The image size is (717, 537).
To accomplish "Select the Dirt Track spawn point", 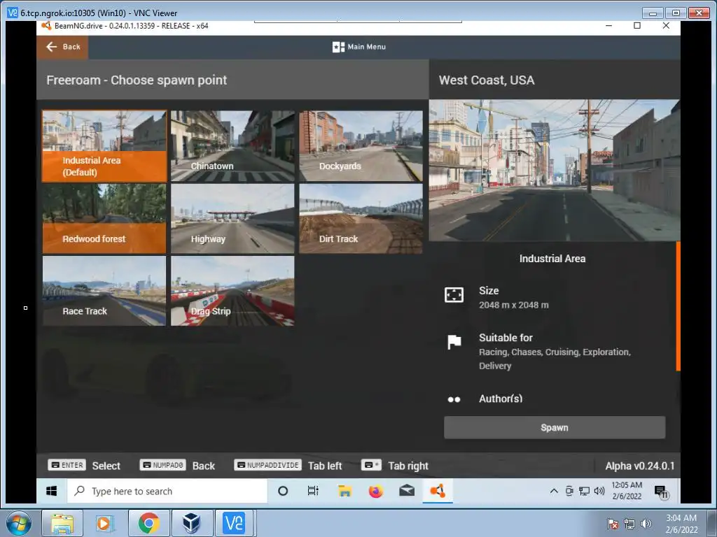I will (361, 219).
